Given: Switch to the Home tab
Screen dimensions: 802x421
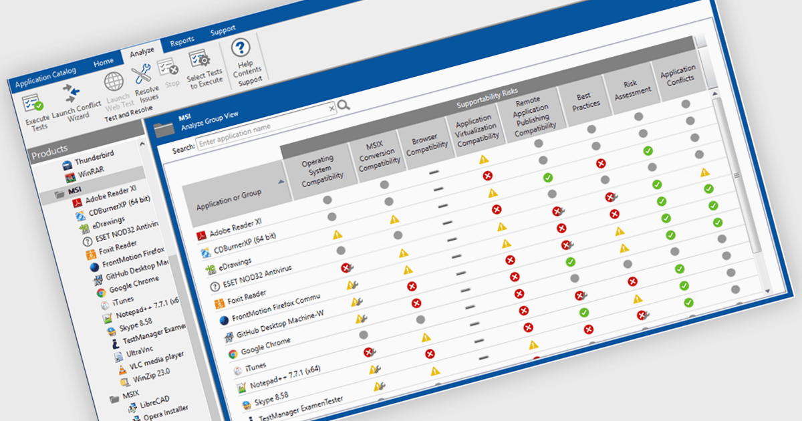Looking at the screenshot, I should pyautogui.click(x=103, y=62).
